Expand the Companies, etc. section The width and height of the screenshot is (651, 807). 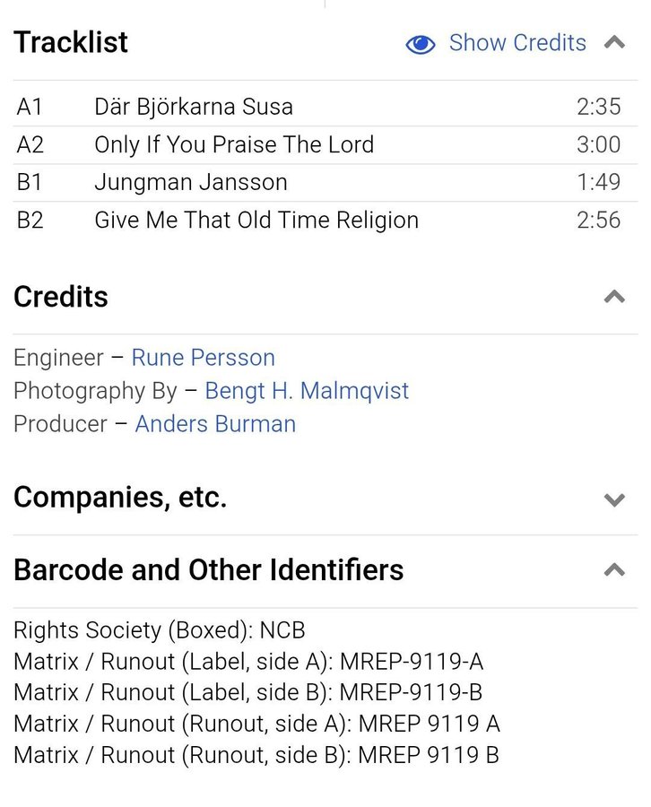[x=614, y=499]
